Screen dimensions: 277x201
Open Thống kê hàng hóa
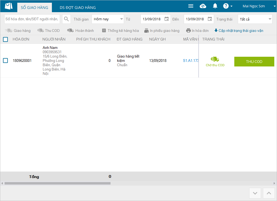121,31
